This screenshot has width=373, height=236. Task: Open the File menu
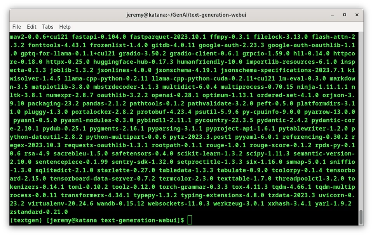17,27
